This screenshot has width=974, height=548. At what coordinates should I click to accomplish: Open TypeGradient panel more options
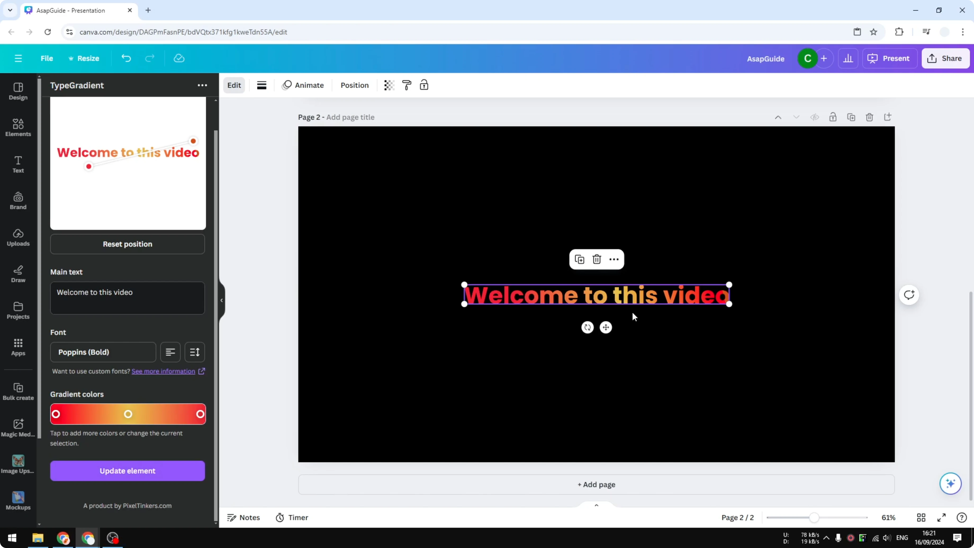[202, 85]
